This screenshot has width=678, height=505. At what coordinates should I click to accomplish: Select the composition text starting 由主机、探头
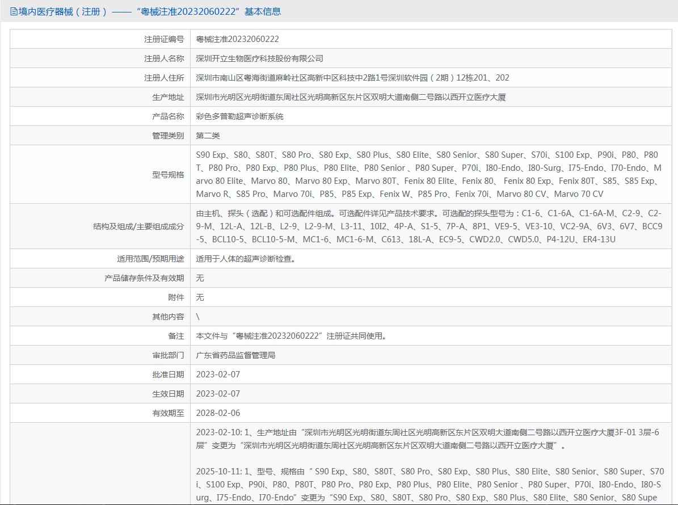tap(429, 226)
